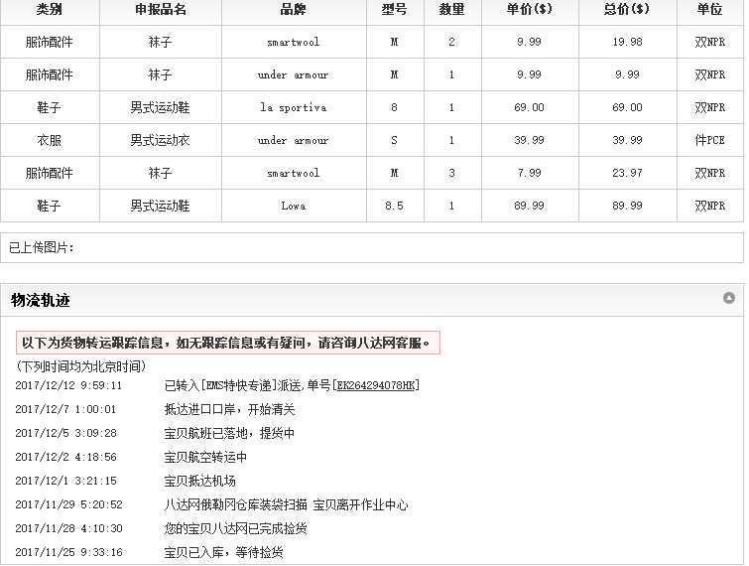
Task: Select the 品牌 column header
Action: 293,9
